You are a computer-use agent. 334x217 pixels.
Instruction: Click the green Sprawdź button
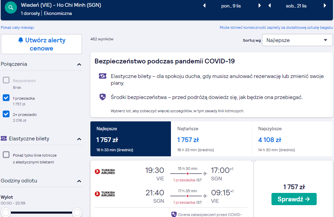294,199
